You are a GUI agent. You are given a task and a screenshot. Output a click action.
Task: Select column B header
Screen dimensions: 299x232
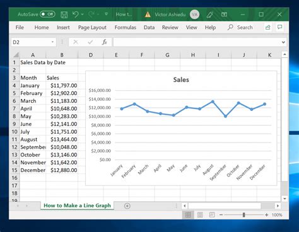coord(62,55)
